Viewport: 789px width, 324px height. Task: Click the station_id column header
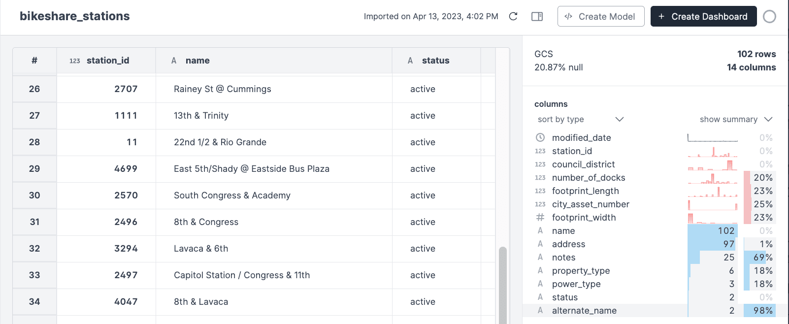pos(107,61)
